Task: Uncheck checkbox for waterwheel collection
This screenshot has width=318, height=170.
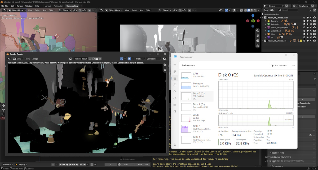Action: pyautogui.click(x=304, y=31)
